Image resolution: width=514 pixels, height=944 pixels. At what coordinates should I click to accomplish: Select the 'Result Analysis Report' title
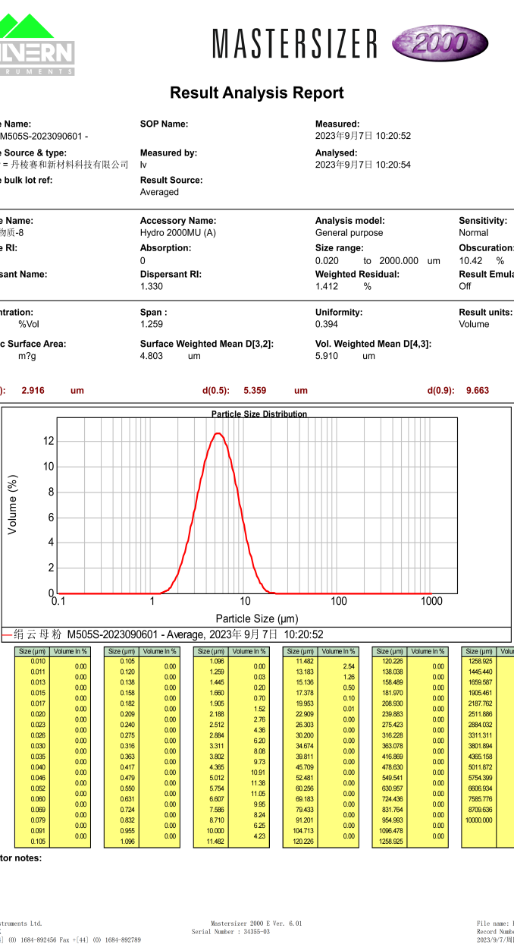[x=257, y=93]
